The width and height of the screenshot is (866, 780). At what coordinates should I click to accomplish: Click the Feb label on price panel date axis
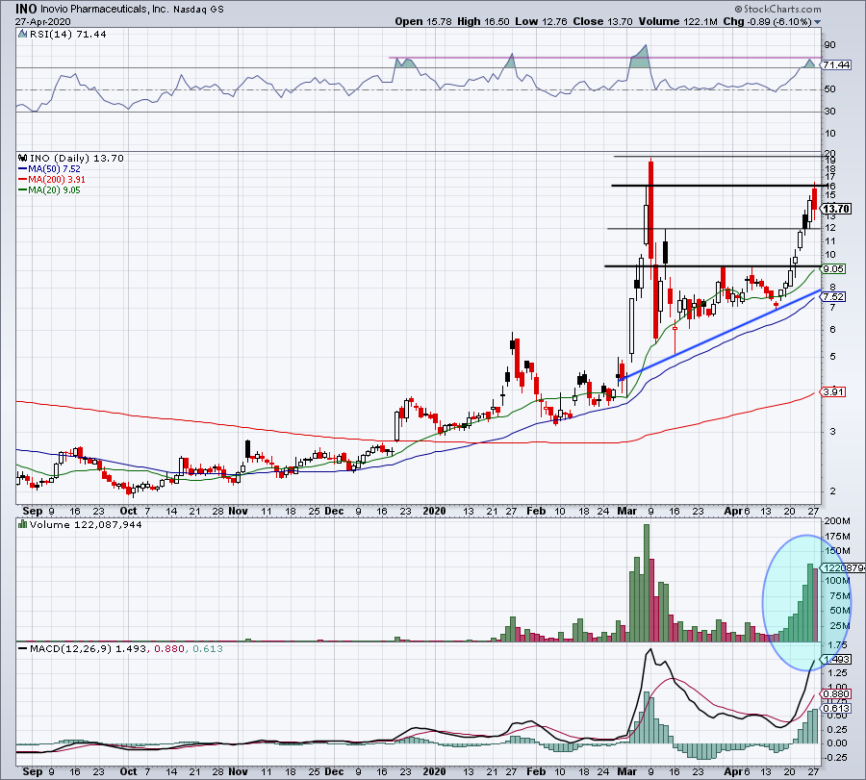tap(536, 511)
